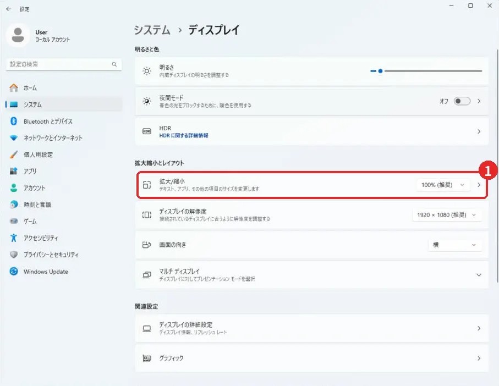499x386 pixels.
Task: Click the User profile avatar
Action: (18, 35)
